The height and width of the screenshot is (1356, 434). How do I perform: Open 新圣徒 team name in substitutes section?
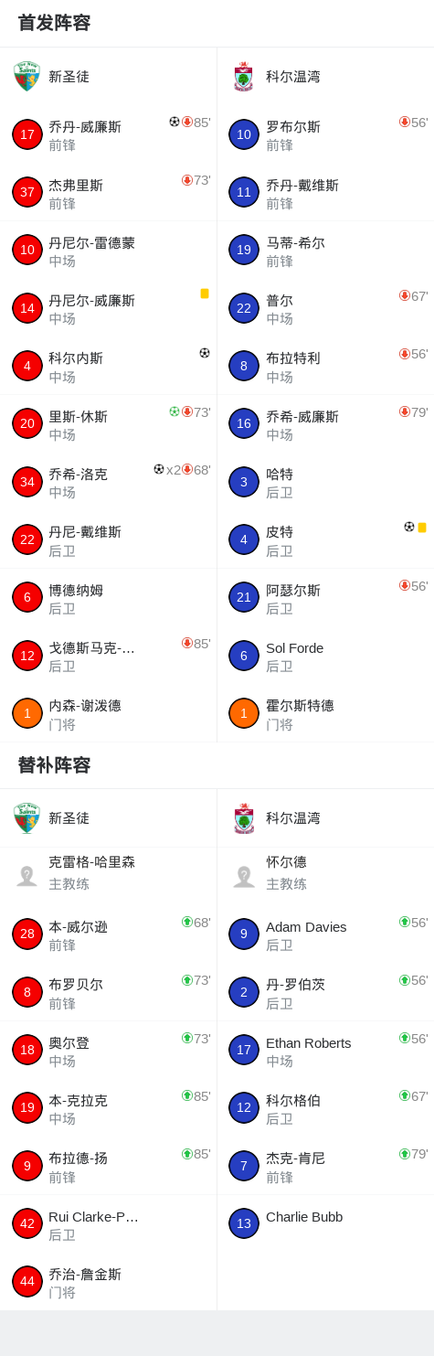69,818
